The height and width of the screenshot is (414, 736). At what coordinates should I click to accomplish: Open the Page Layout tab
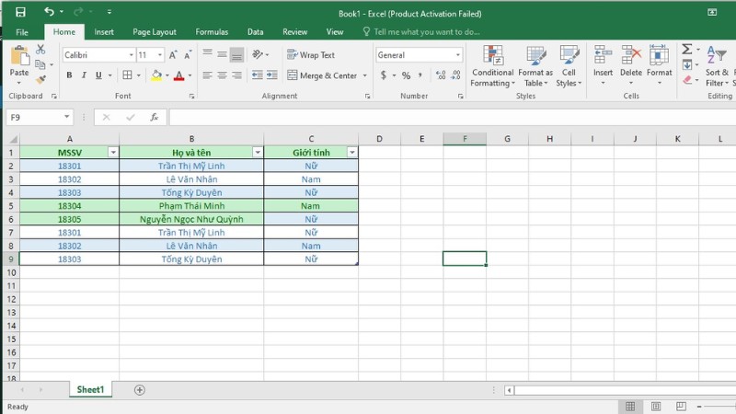(155, 32)
